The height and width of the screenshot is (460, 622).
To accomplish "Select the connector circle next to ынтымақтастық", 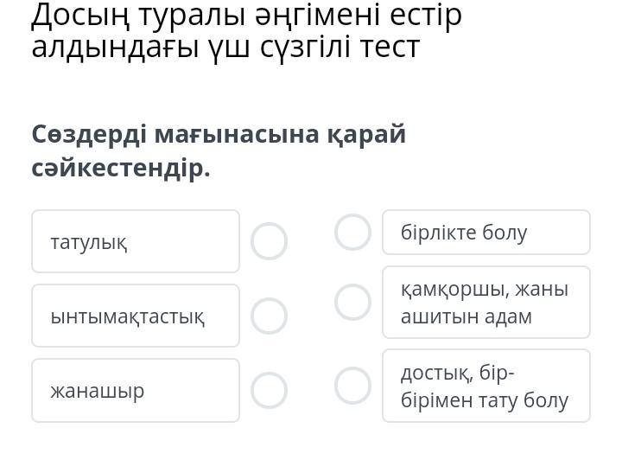I will pyautogui.click(x=269, y=316).
